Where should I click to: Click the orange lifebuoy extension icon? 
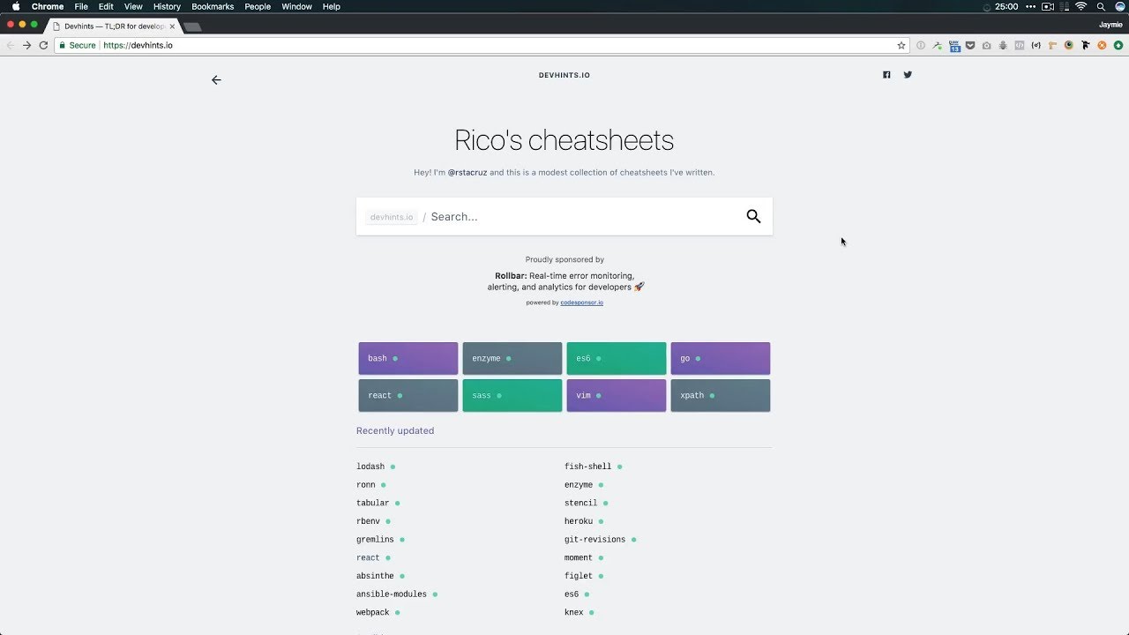1102,45
